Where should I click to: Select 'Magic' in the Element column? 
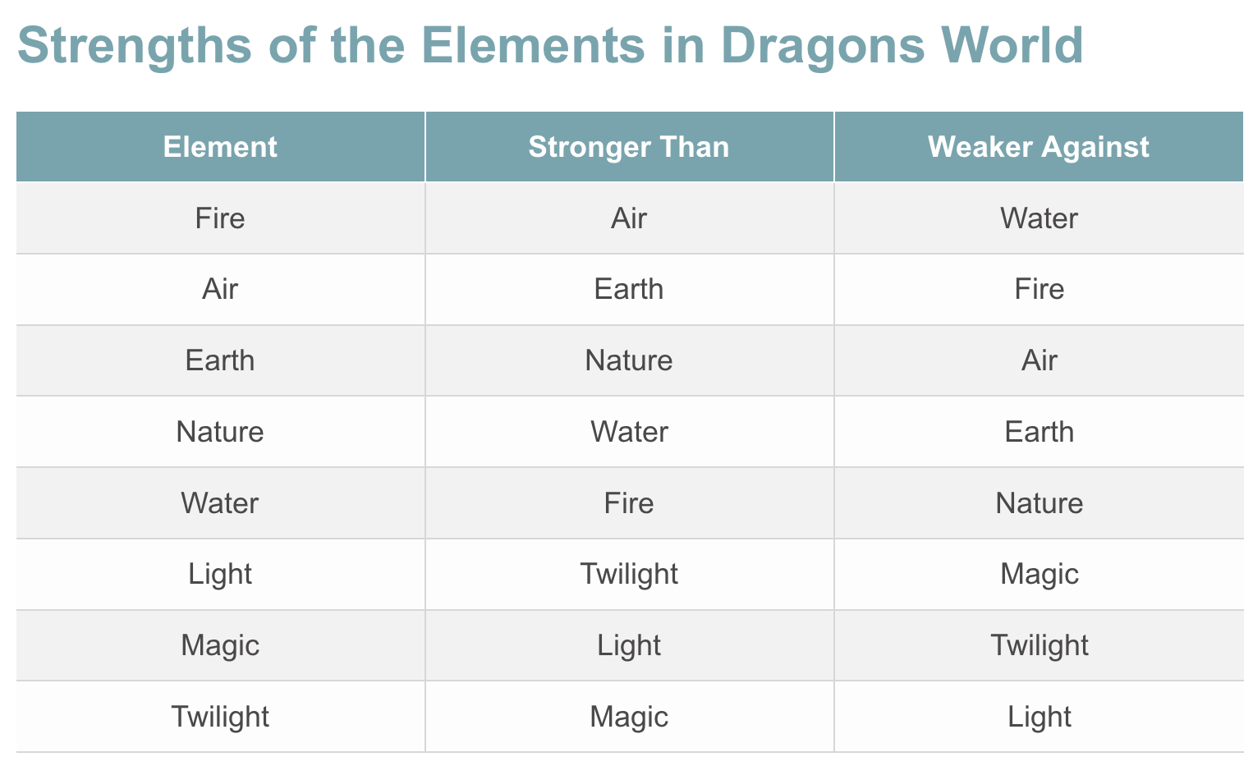point(220,645)
